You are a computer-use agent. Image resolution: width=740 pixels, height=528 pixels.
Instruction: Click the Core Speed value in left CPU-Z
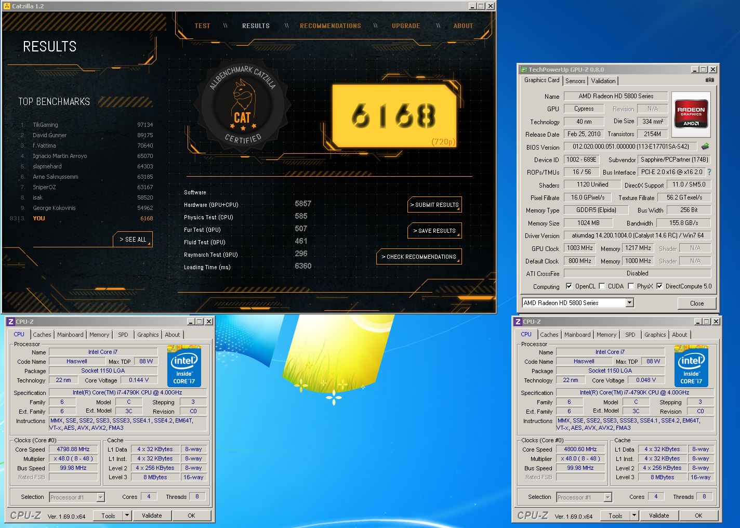coord(73,449)
